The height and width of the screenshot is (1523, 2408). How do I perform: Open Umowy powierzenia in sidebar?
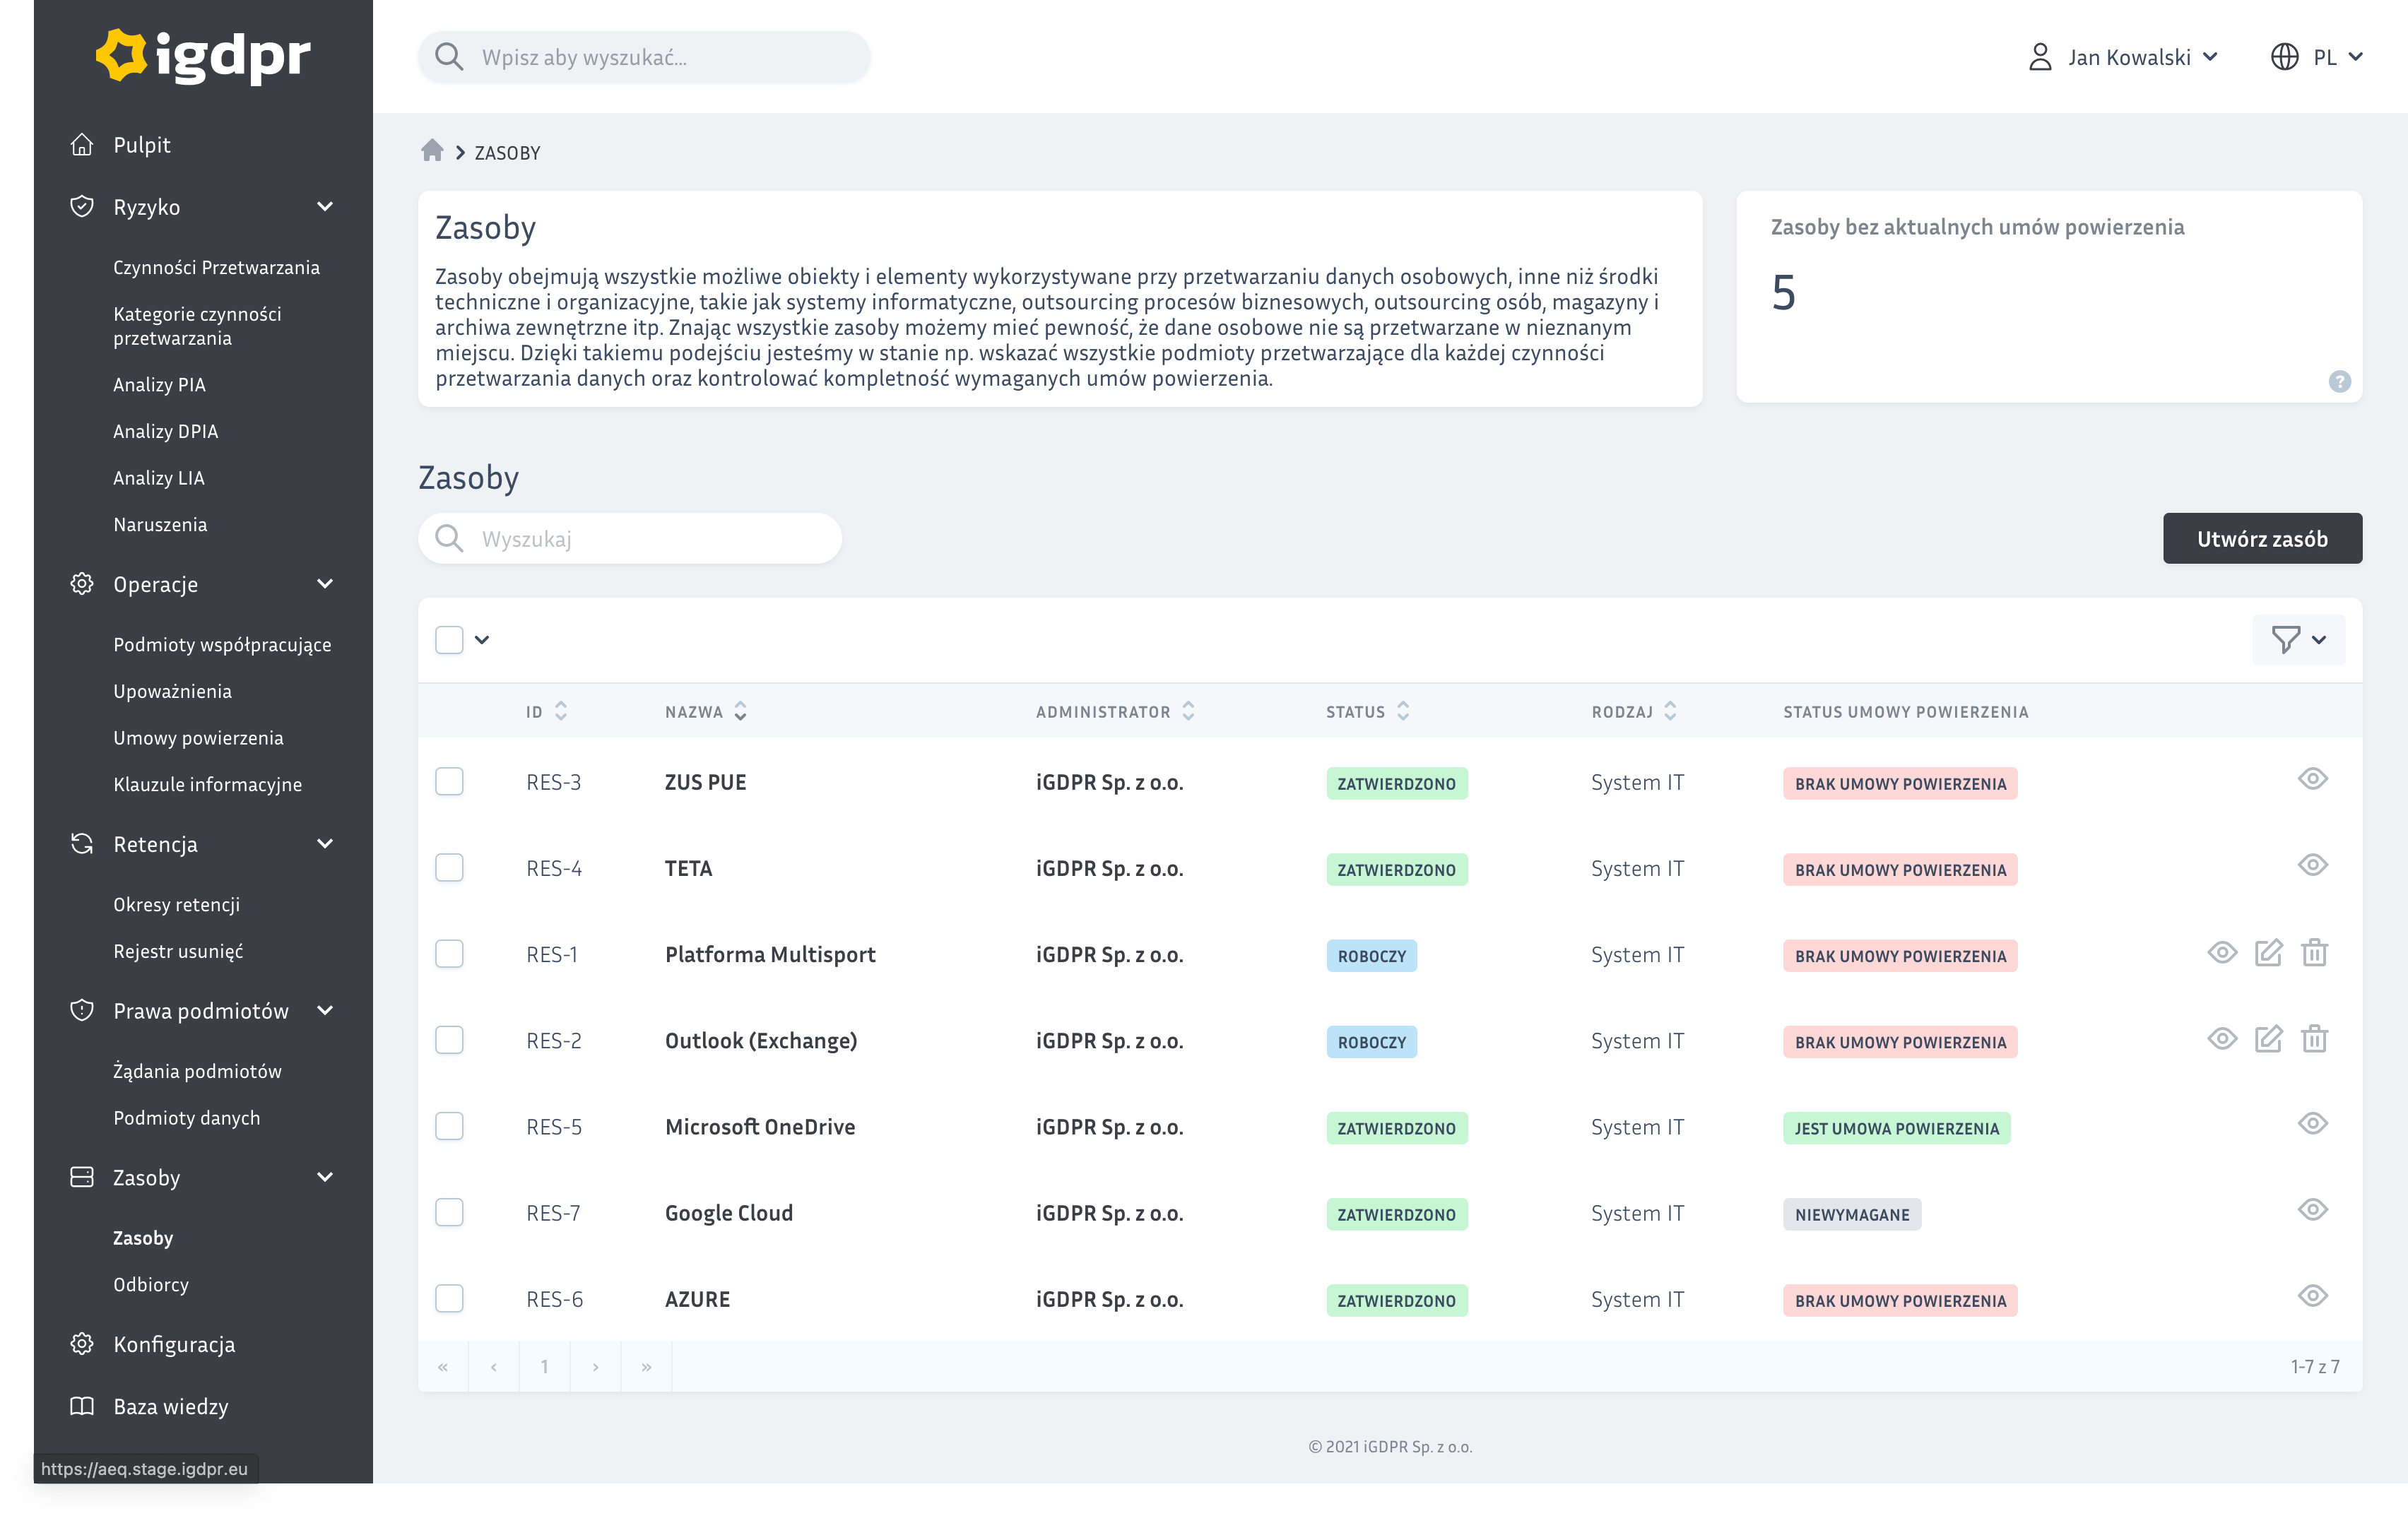(198, 738)
